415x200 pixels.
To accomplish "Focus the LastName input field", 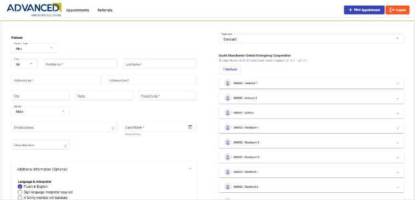I will tap(159, 64).
